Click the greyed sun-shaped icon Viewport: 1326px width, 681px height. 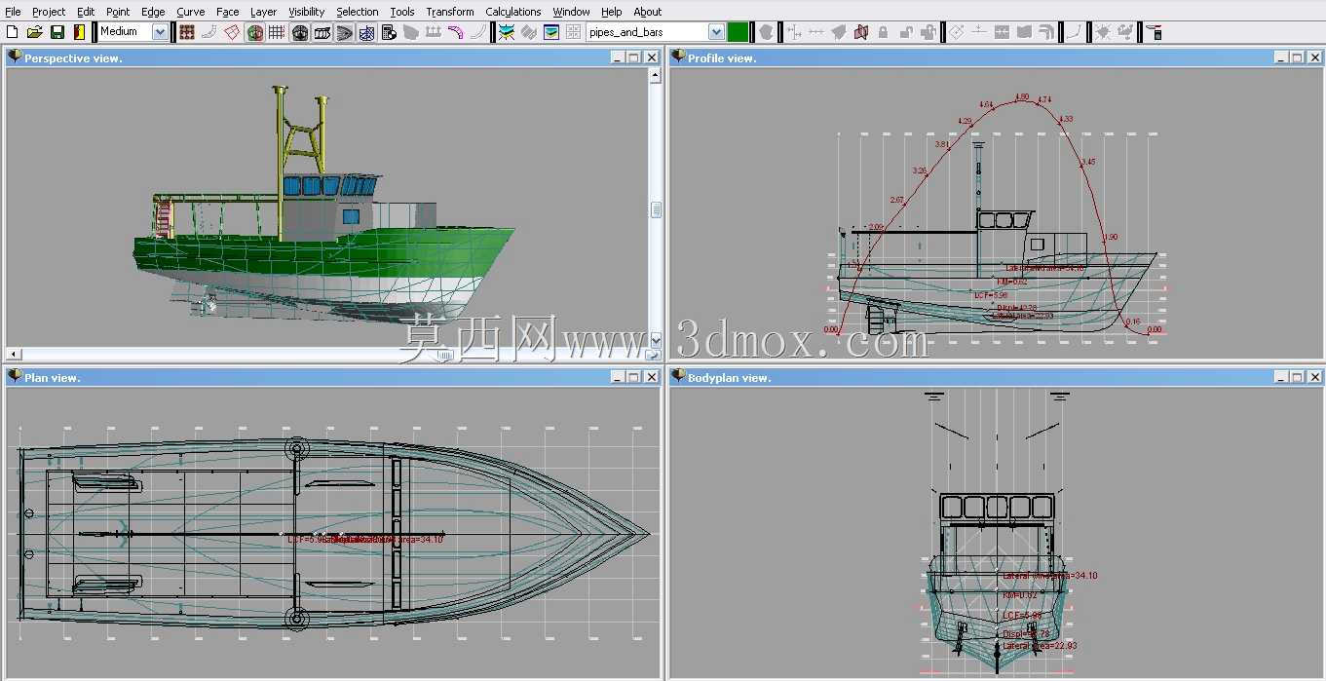[x=1103, y=32]
